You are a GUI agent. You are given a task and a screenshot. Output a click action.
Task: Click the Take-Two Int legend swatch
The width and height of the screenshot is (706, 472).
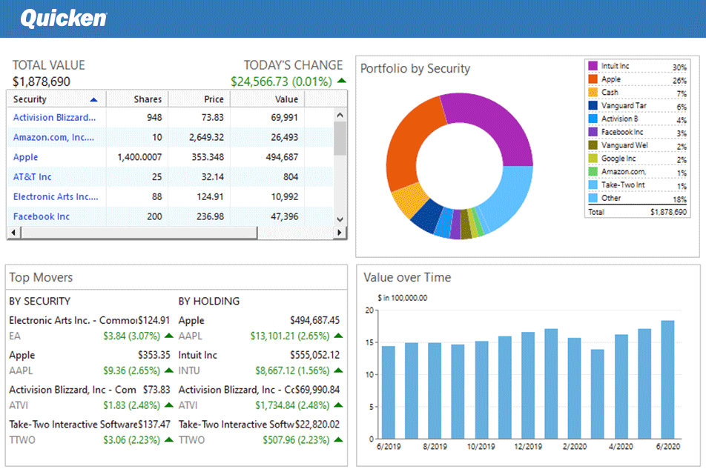coord(593,185)
